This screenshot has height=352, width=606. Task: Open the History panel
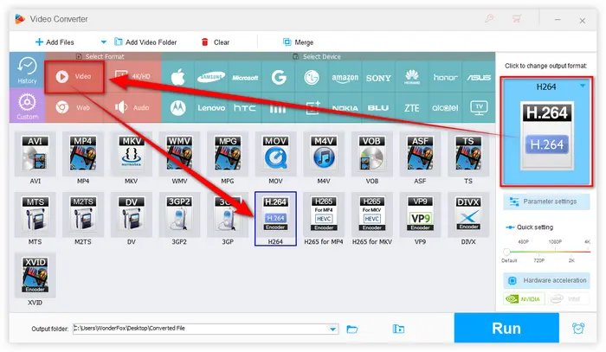[27, 70]
